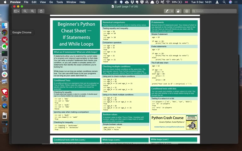The image size is (242, 151).
Task: Open System Preferences from the Dock
Action: tap(5, 98)
